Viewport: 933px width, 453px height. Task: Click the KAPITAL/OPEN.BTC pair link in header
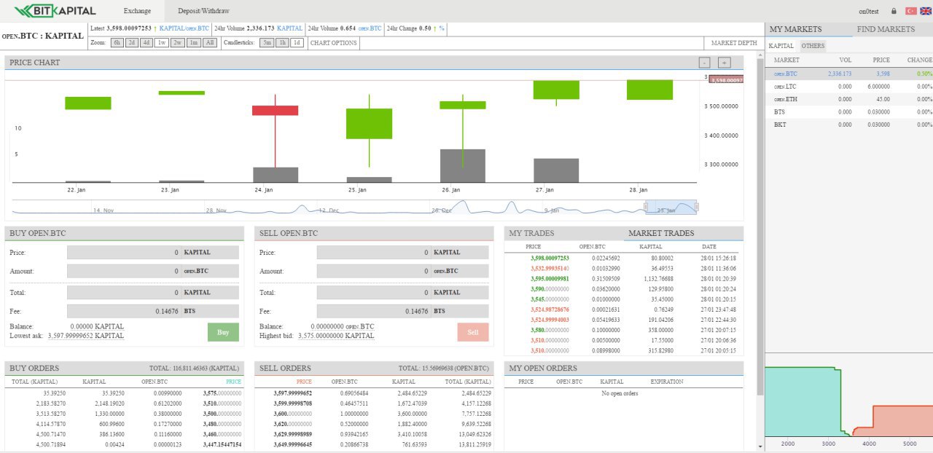(184, 28)
